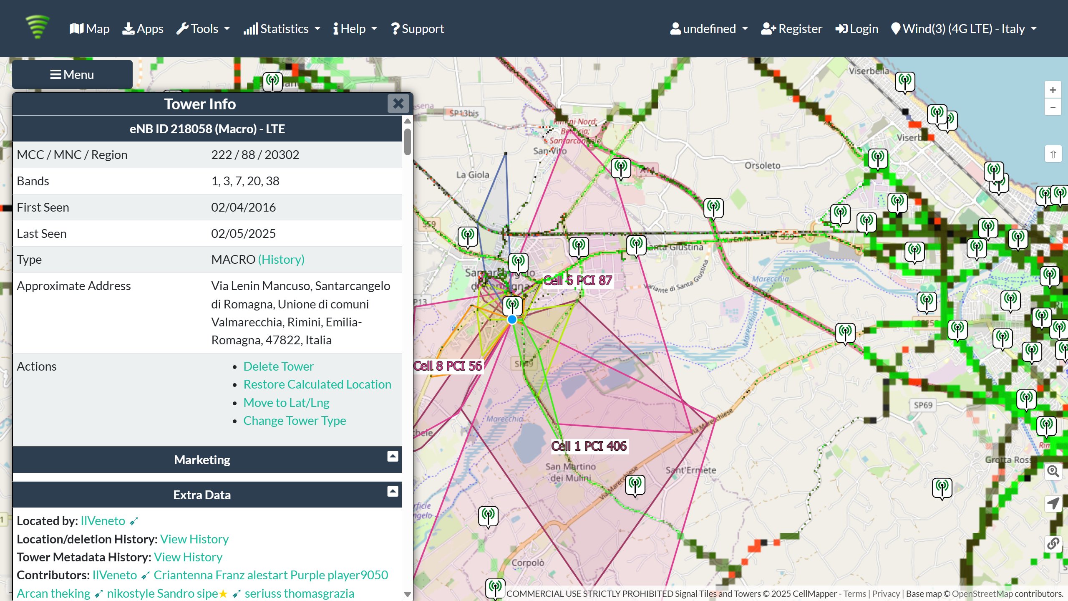Open the Tools dropdown menu

pyautogui.click(x=203, y=29)
